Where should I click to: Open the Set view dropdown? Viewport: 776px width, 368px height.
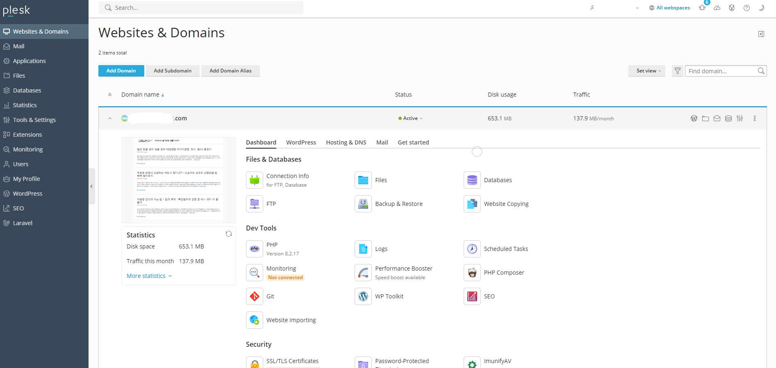click(647, 71)
